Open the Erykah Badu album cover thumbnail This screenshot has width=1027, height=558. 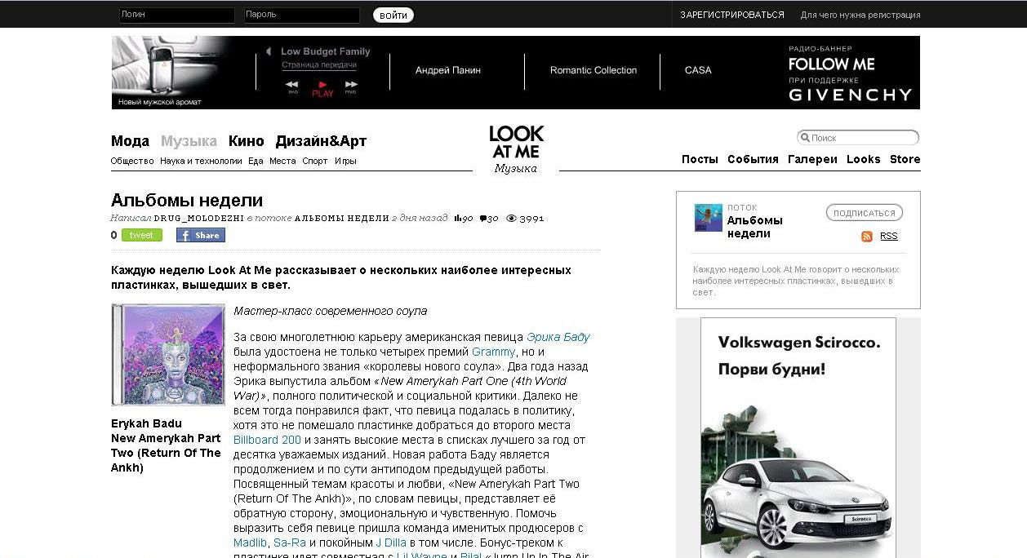point(168,355)
